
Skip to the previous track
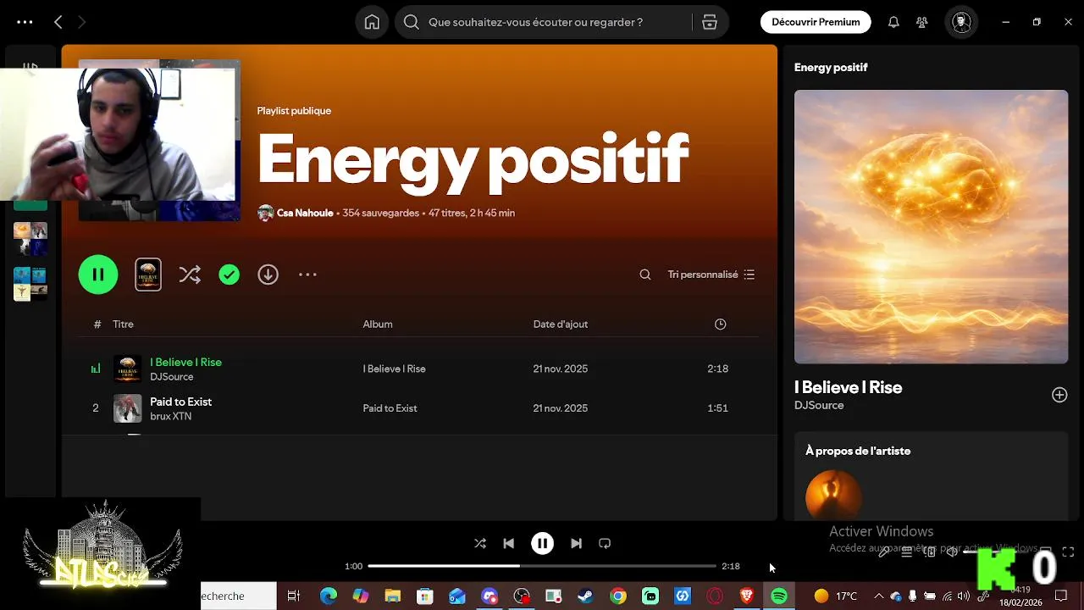(508, 543)
